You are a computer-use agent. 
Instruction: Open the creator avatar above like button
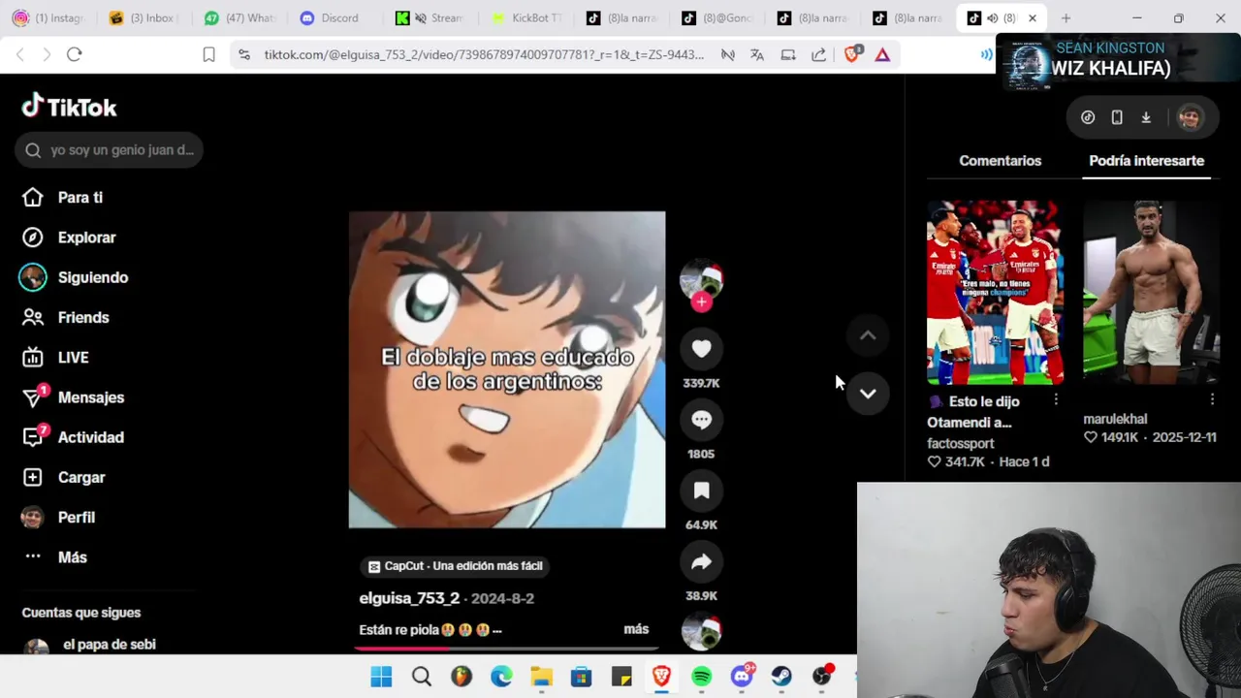[701, 280]
